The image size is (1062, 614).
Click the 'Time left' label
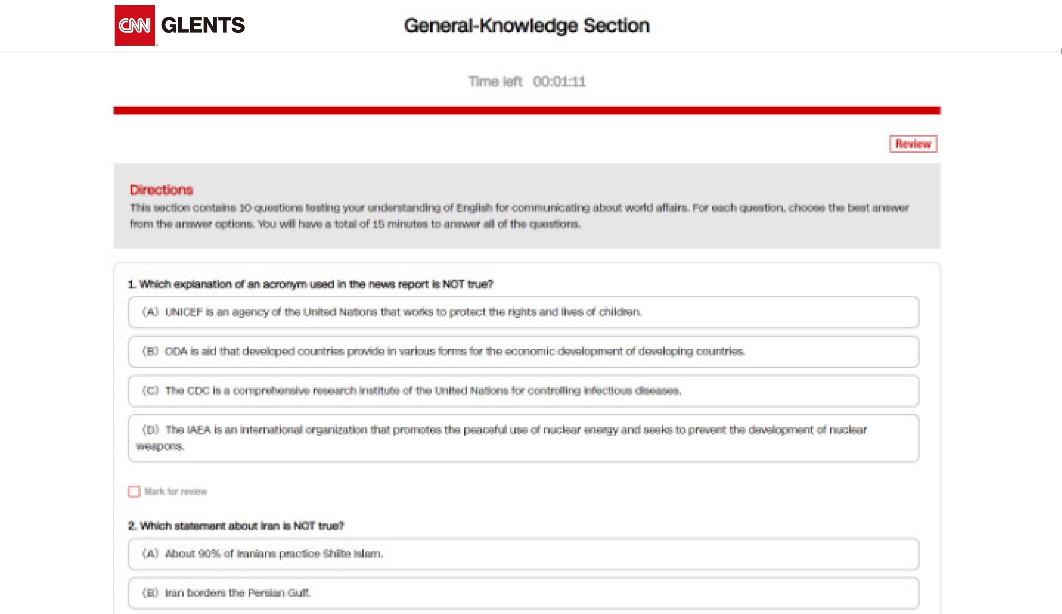click(495, 81)
